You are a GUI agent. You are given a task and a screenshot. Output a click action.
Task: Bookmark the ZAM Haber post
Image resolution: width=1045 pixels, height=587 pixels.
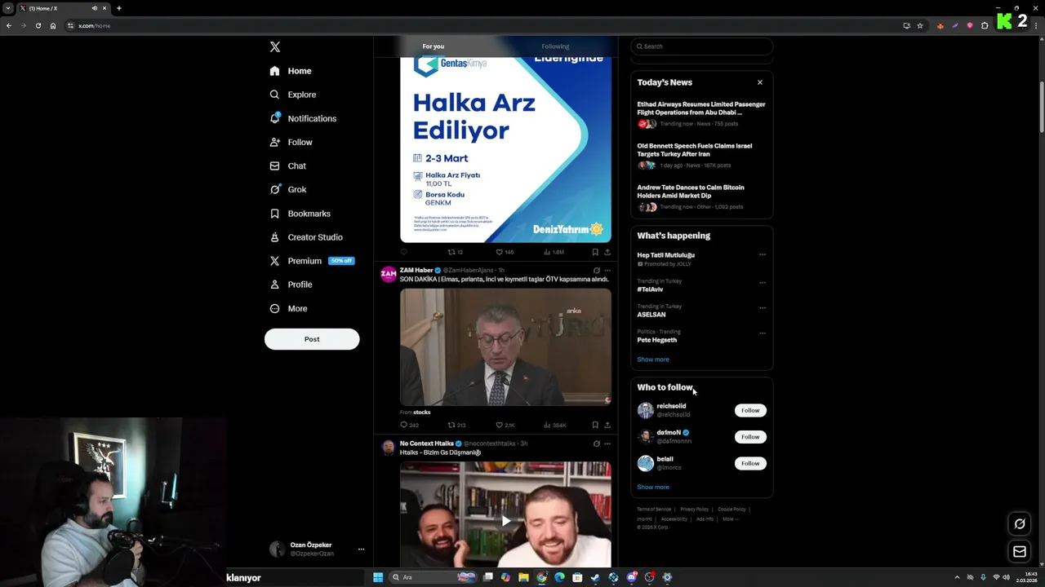coord(595,425)
